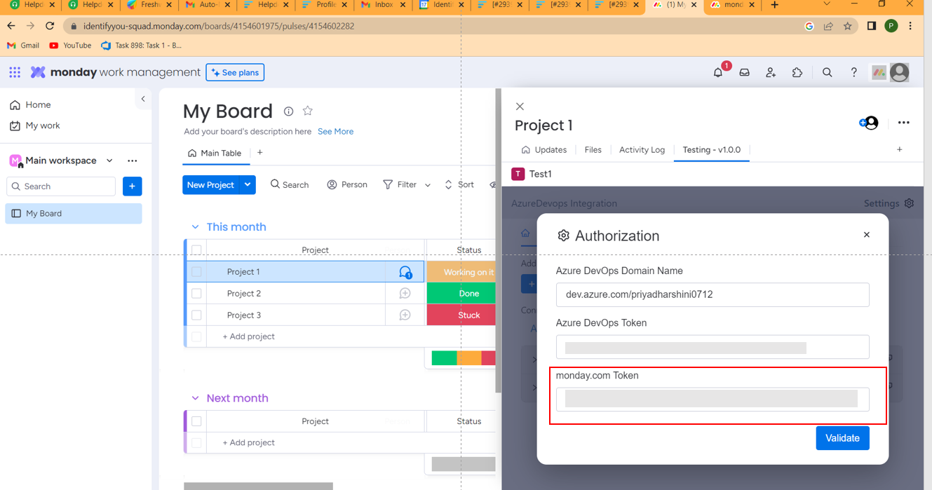Open the apps puzzle-piece icon
Screen dimensions: 932x490
(797, 72)
